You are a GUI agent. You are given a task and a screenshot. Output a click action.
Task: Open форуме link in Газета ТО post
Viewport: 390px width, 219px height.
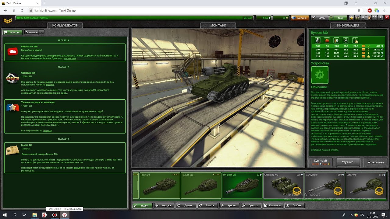point(78,168)
